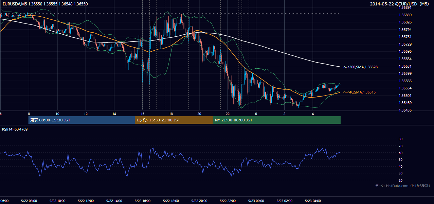Image resolution: width=434 pixels, height=204 pixels.
Task: Click the 5/23 04:00 date axis label
Action: point(313,201)
